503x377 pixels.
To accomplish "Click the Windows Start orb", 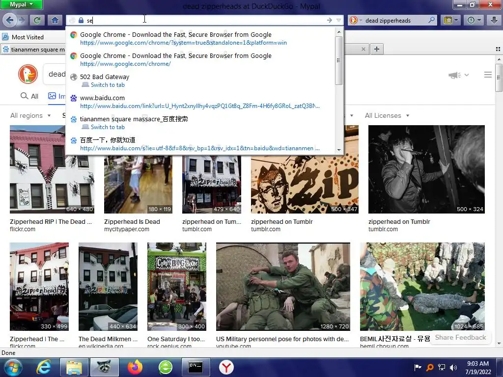I will pyautogui.click(x=13, y=367).
